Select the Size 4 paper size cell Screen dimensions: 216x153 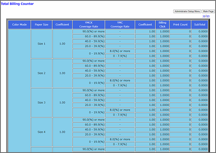pos(41,132)
